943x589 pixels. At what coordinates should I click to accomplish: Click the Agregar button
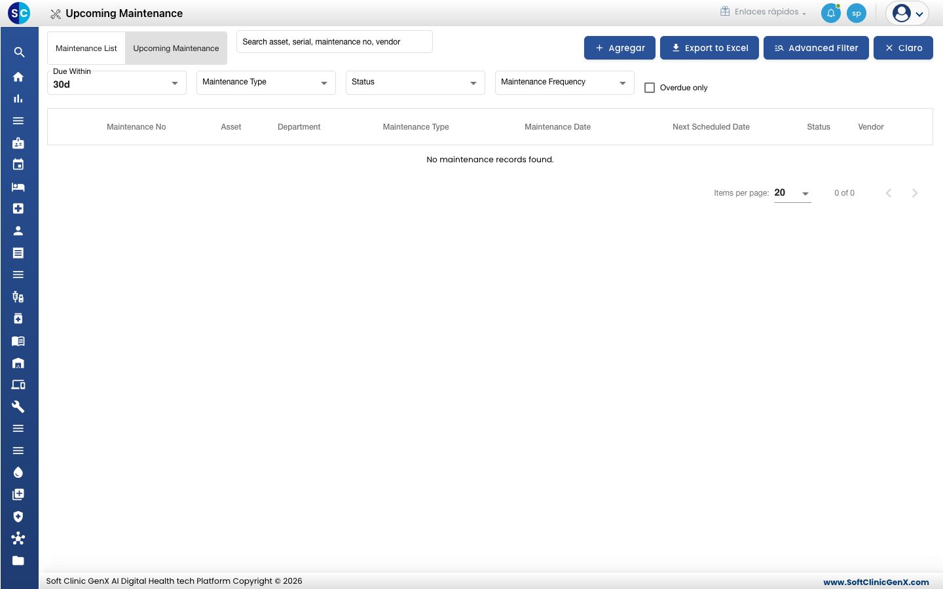tap(619, 48)
